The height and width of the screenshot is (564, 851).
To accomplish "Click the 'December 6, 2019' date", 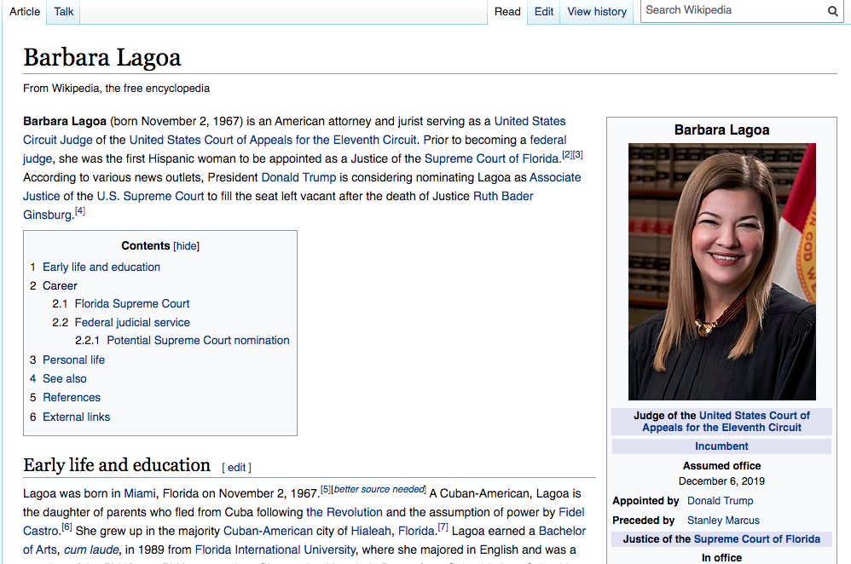I will point(722,481).
